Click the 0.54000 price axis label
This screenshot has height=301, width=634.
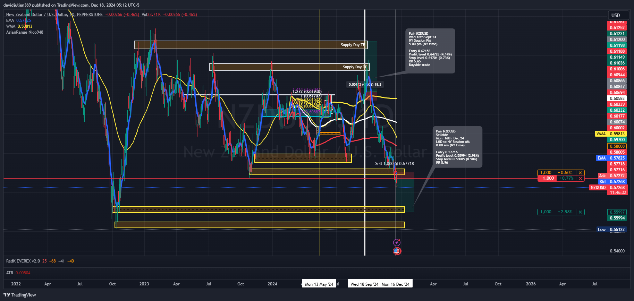617,251
